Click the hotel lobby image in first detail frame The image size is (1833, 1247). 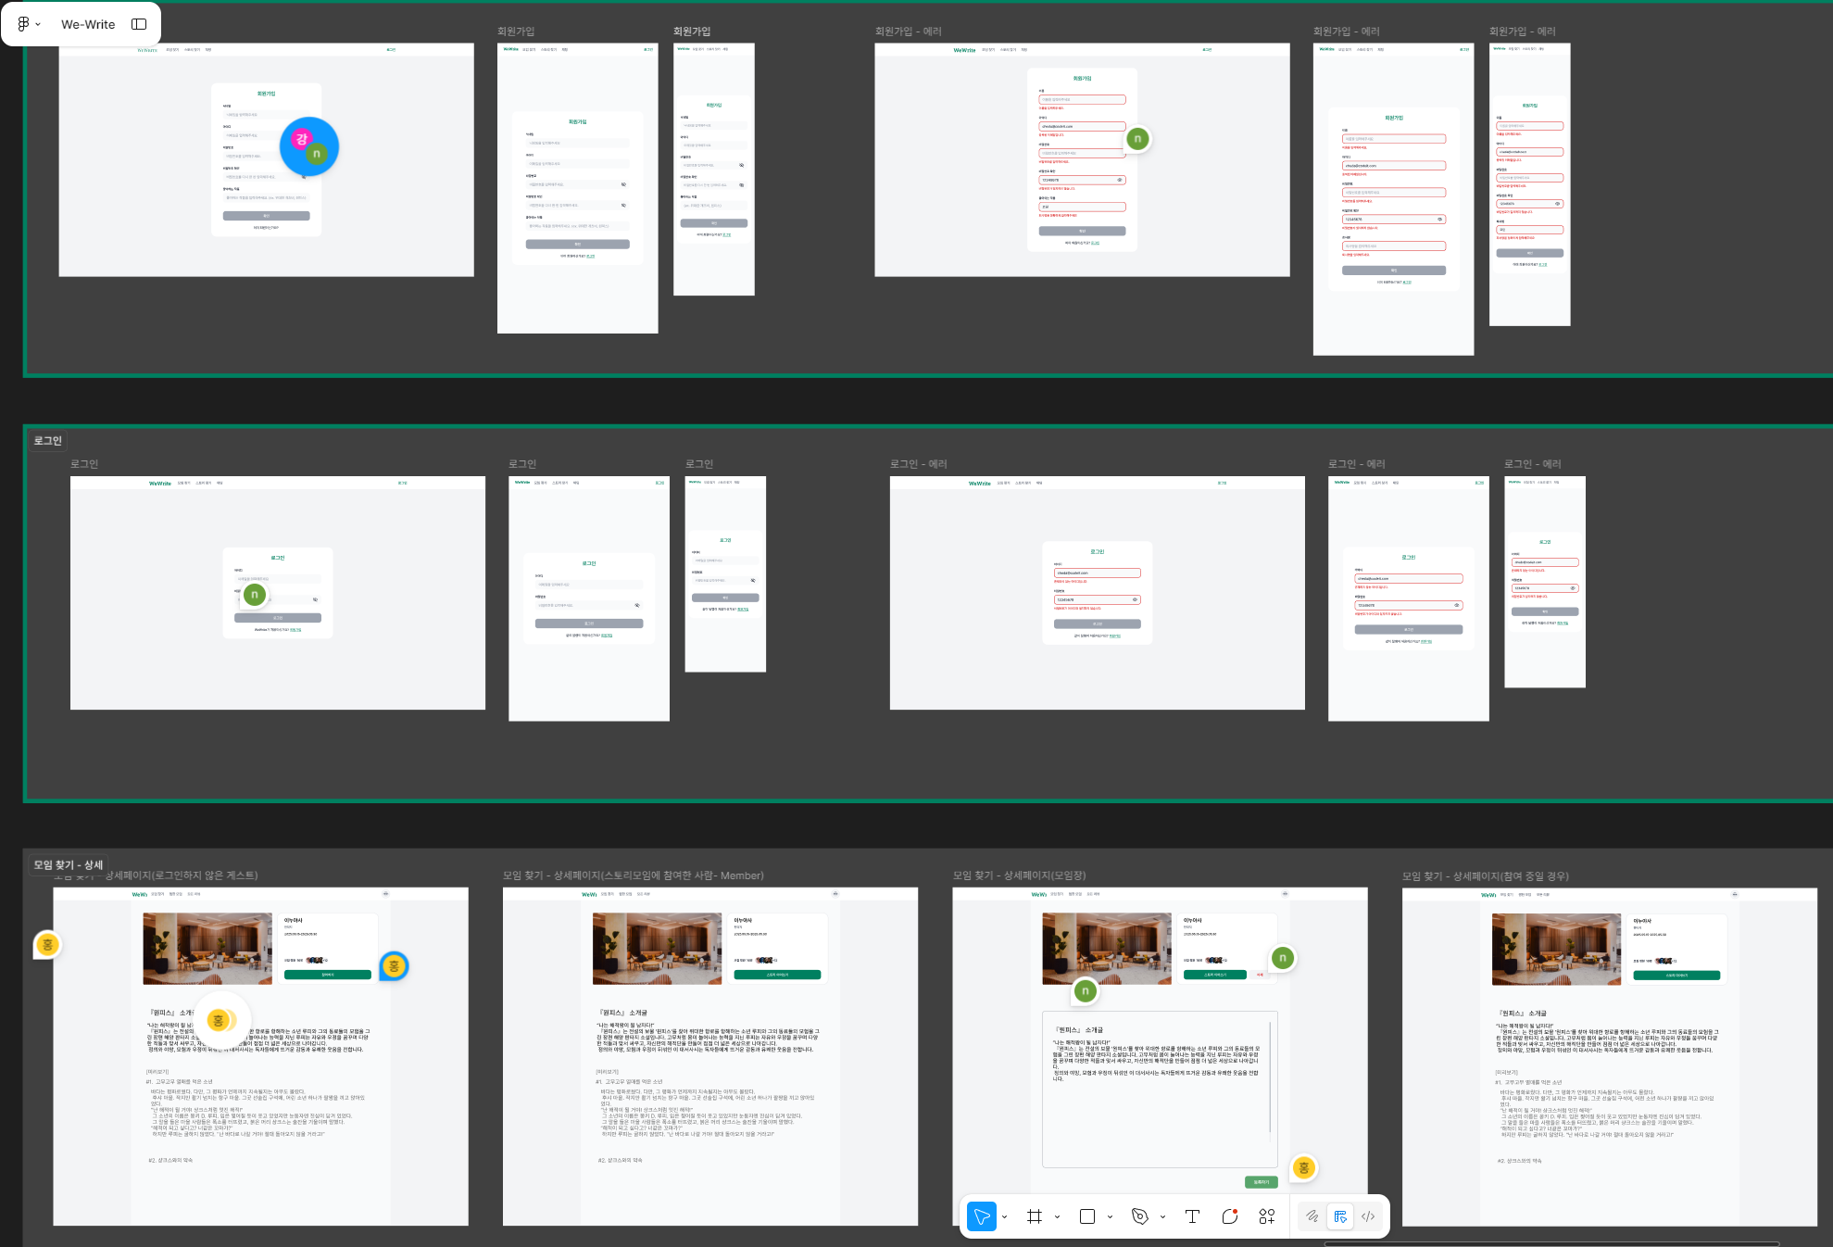(x=207, y=948)
